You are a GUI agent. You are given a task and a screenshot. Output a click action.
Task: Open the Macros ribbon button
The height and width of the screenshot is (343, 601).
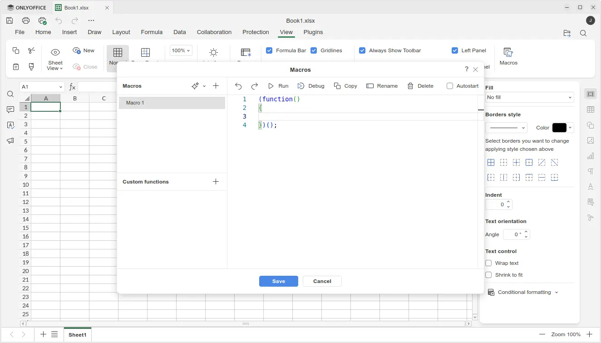click(x=508, y=57)
